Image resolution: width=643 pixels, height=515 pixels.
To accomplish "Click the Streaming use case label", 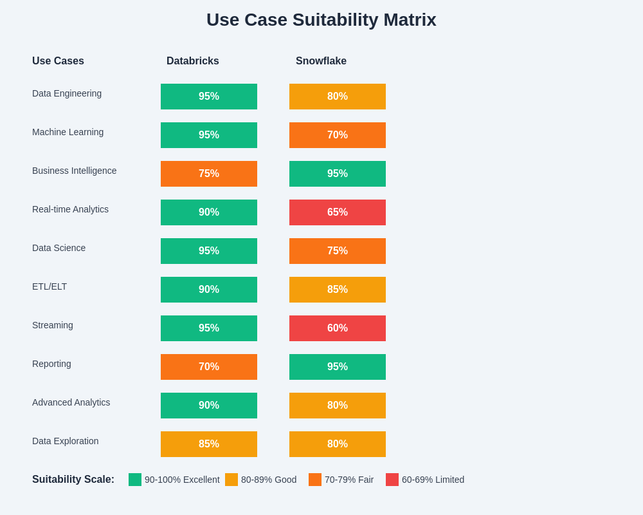I will click(x=53, y=325).
